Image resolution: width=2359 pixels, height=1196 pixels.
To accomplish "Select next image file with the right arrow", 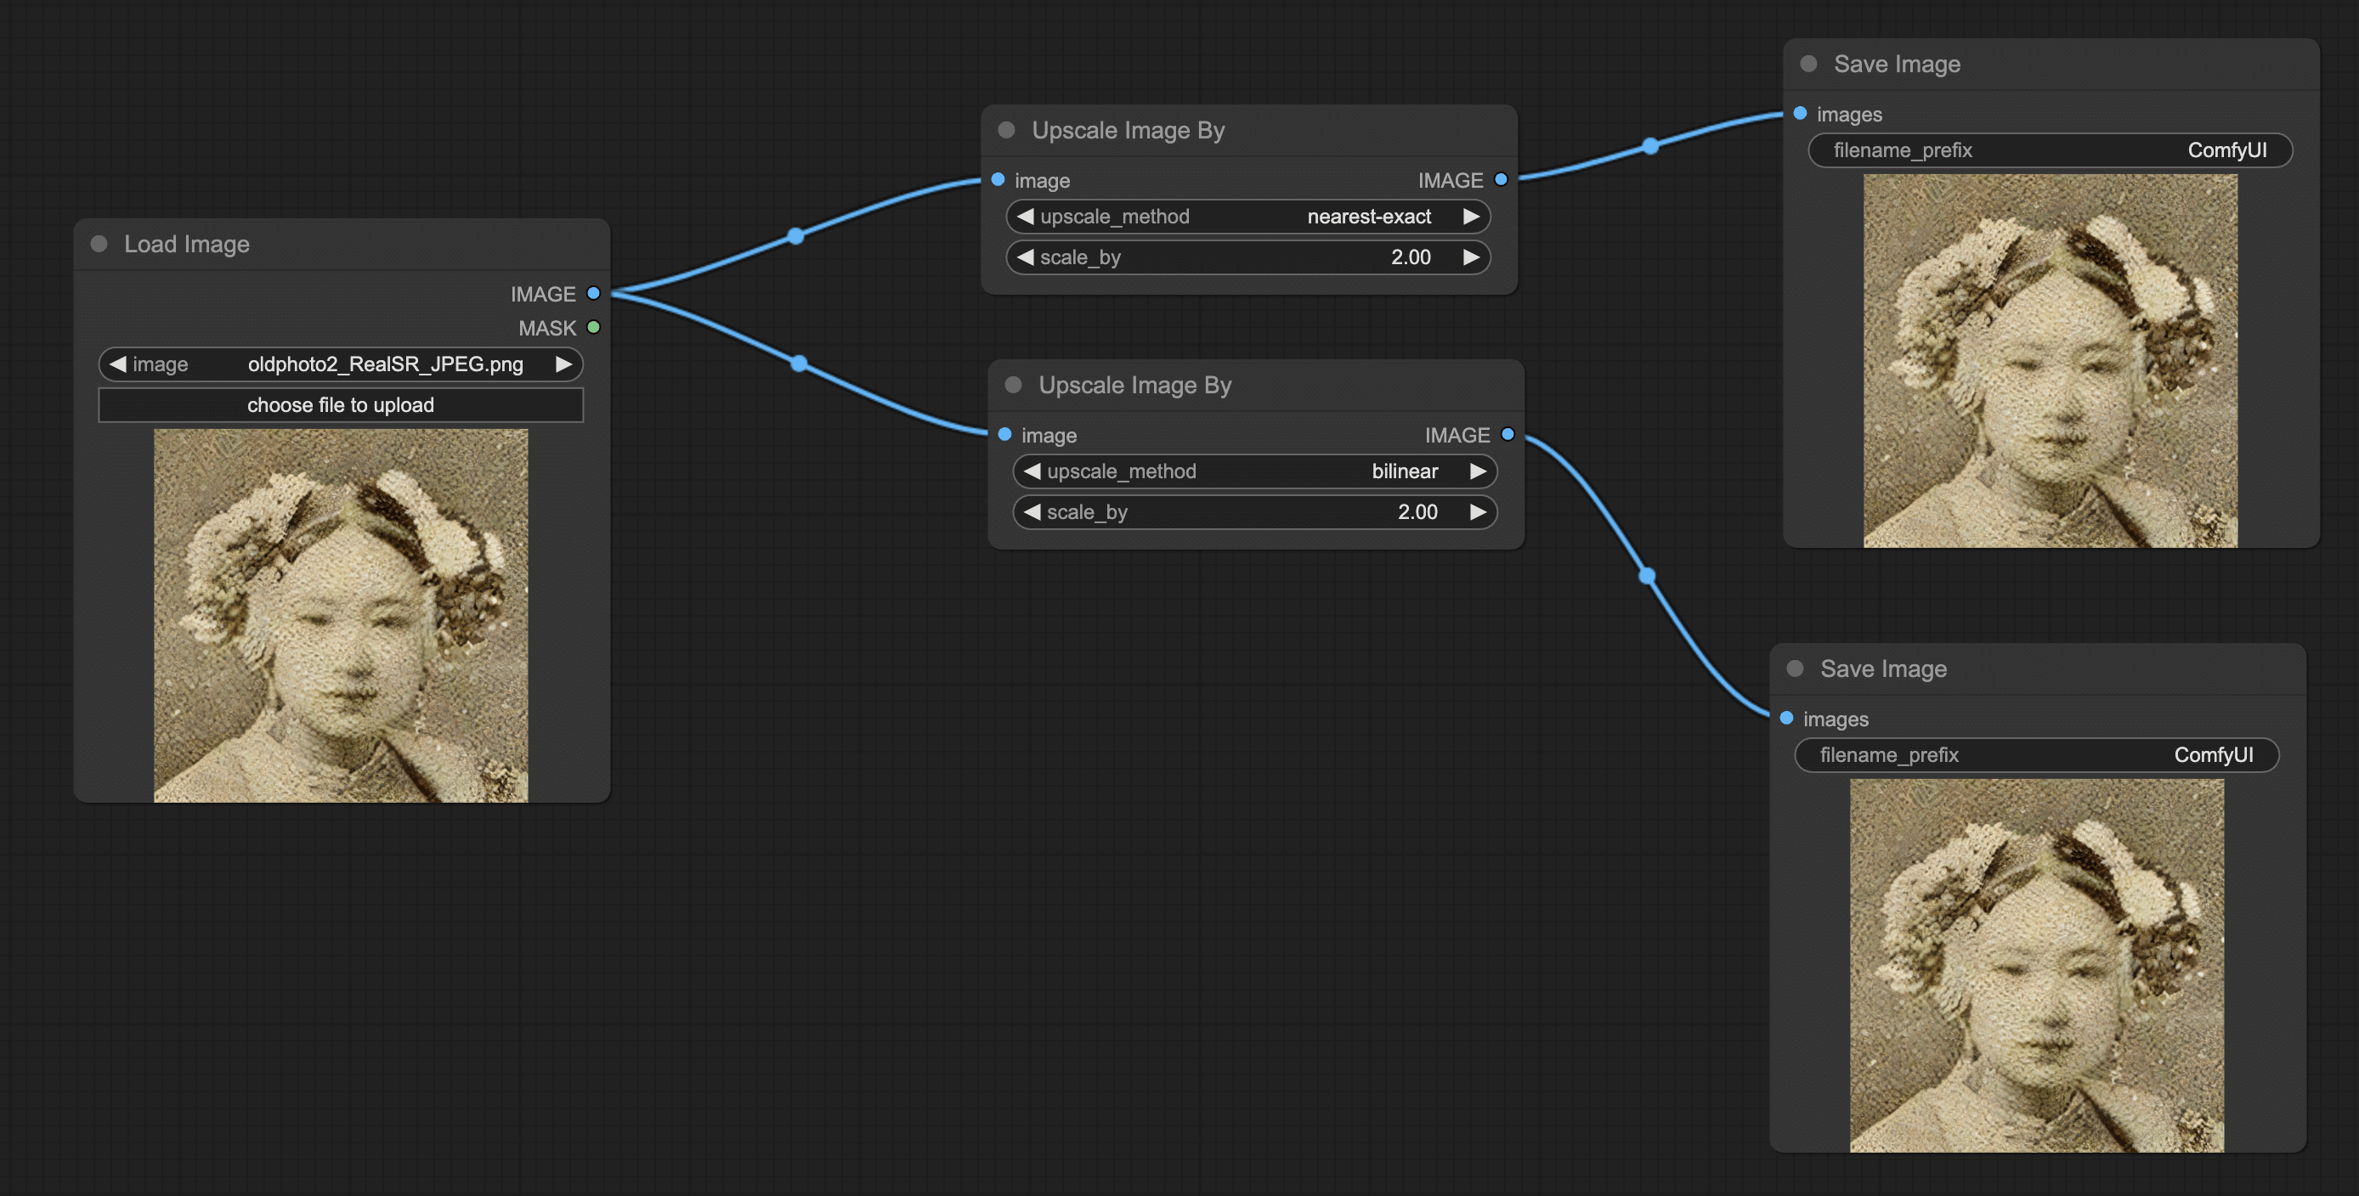I will pos(564,364).
